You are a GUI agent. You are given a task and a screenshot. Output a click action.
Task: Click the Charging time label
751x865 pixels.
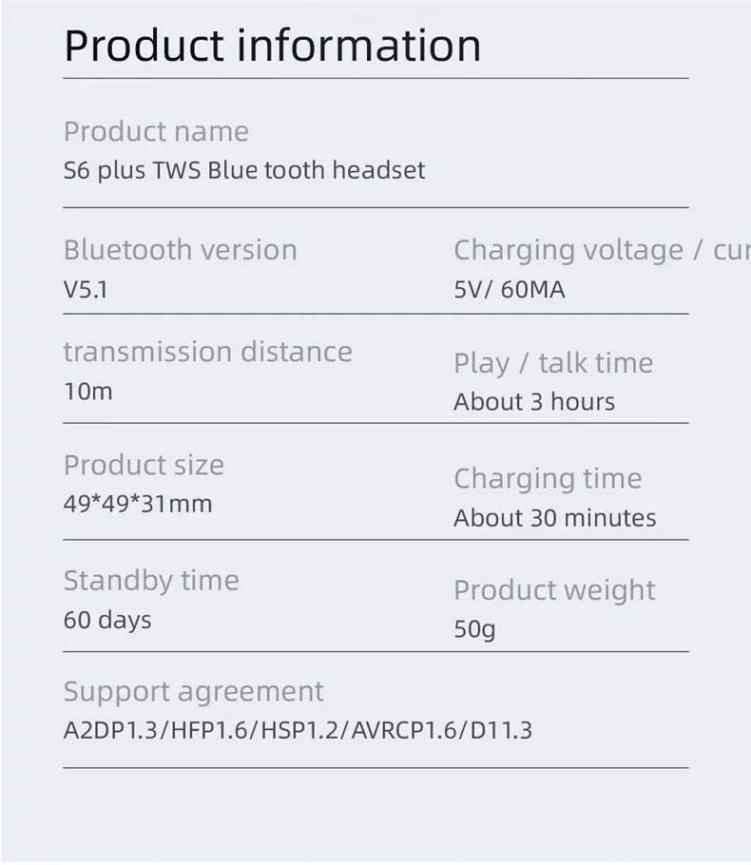(x=547, y=478)
